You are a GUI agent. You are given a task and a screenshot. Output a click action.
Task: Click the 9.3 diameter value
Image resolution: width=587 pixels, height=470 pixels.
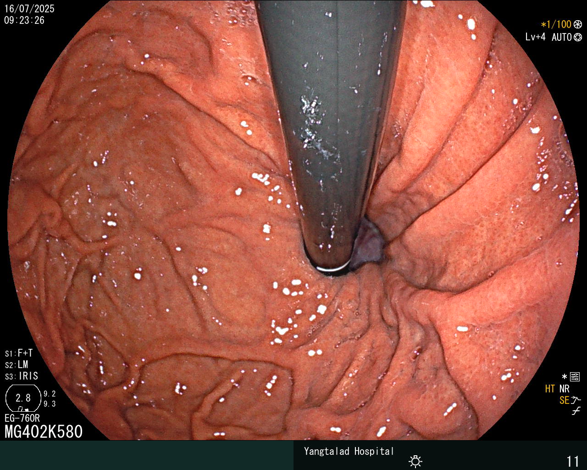coord(50,404)
